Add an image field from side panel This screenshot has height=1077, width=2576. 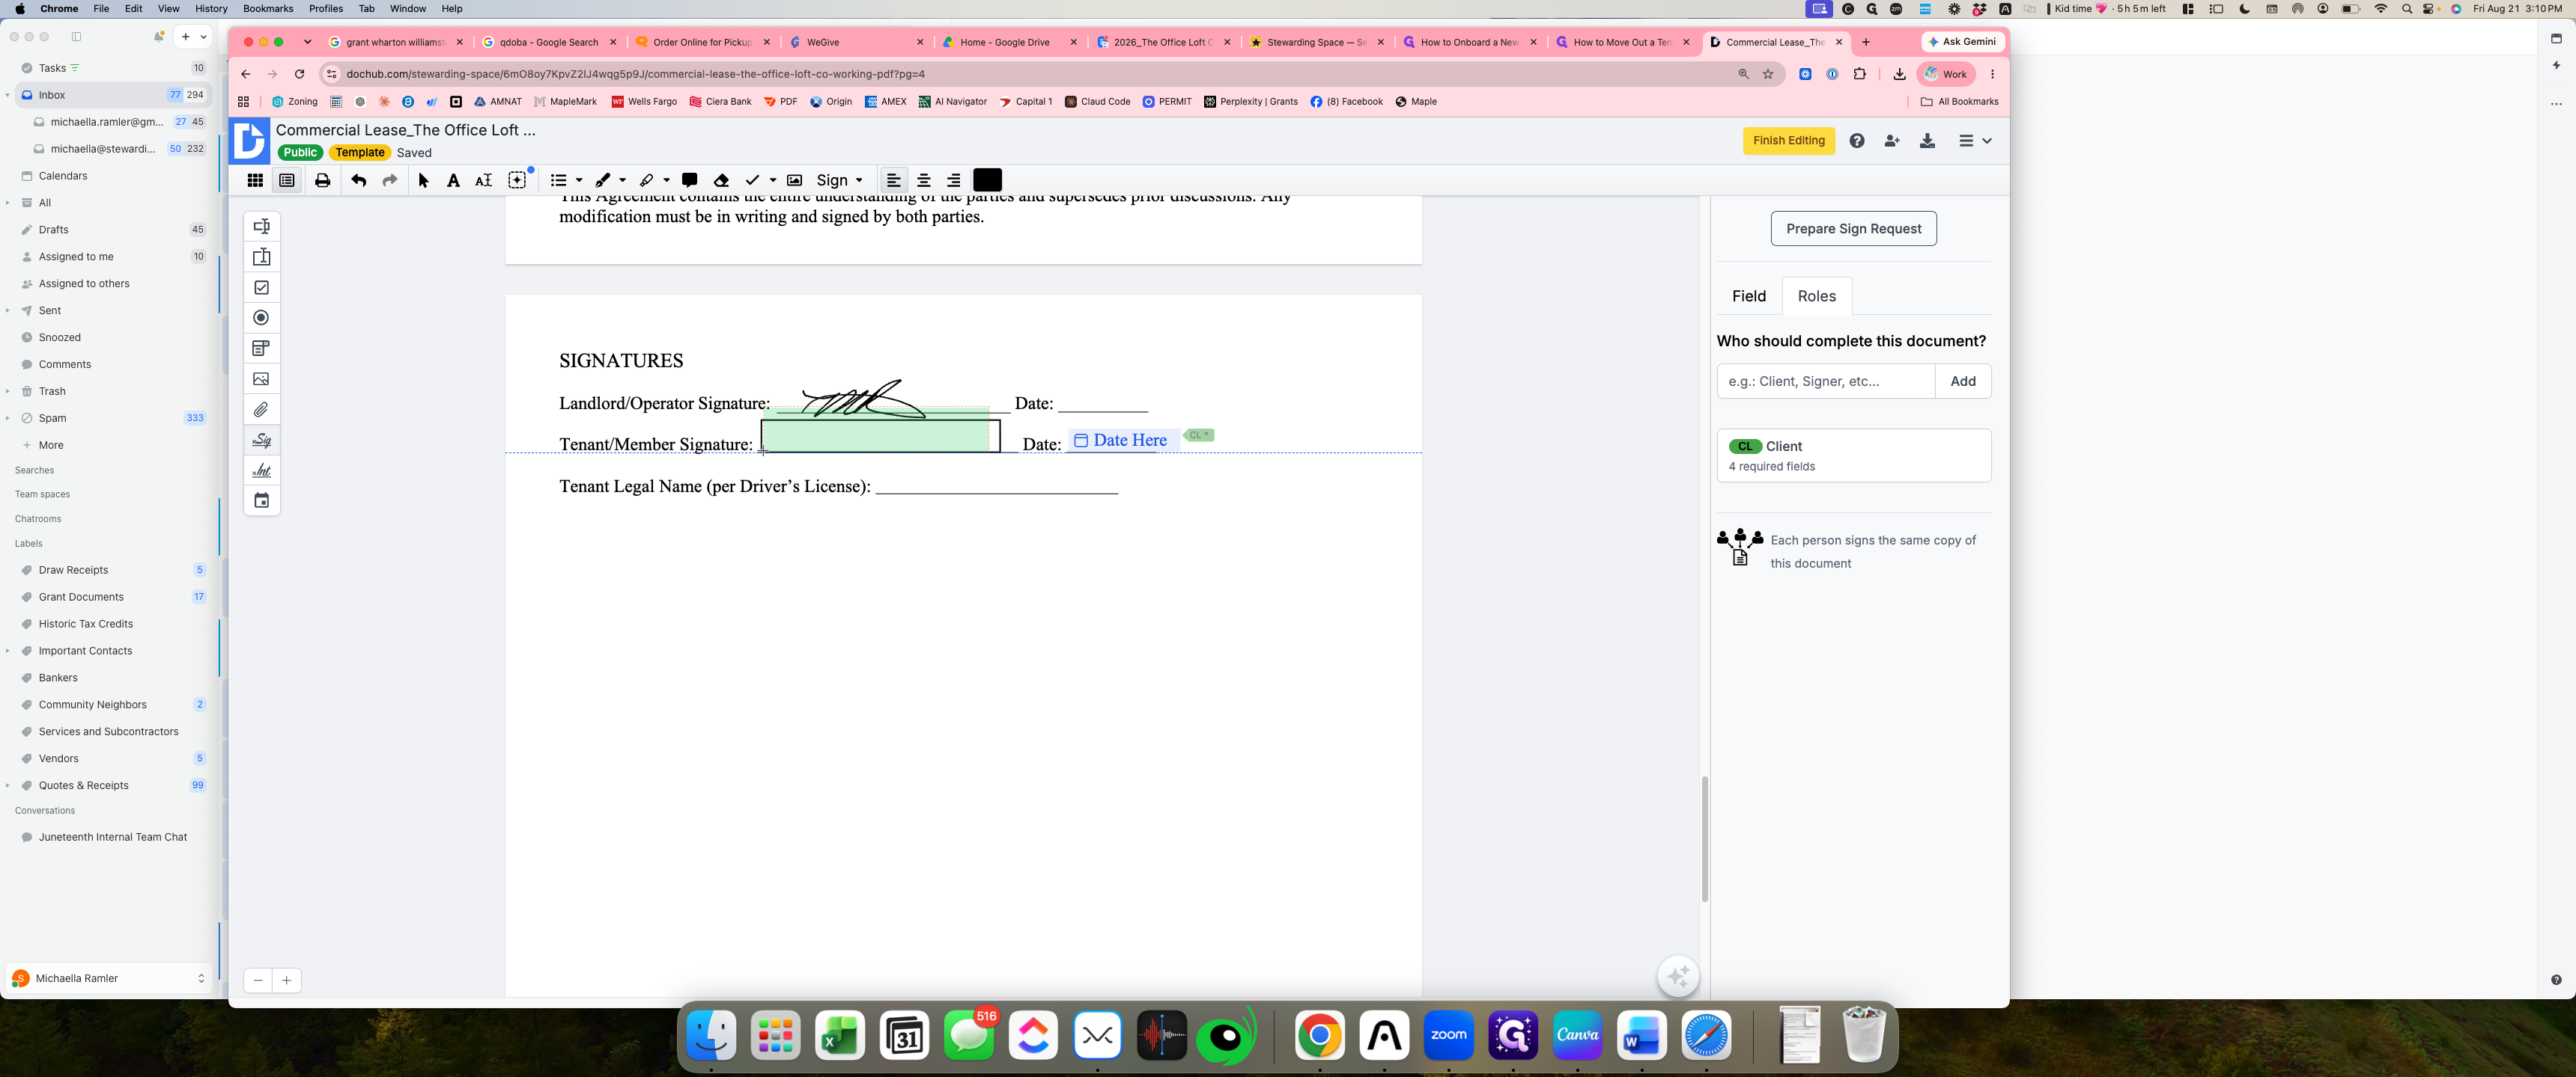(x=261, y=378)
